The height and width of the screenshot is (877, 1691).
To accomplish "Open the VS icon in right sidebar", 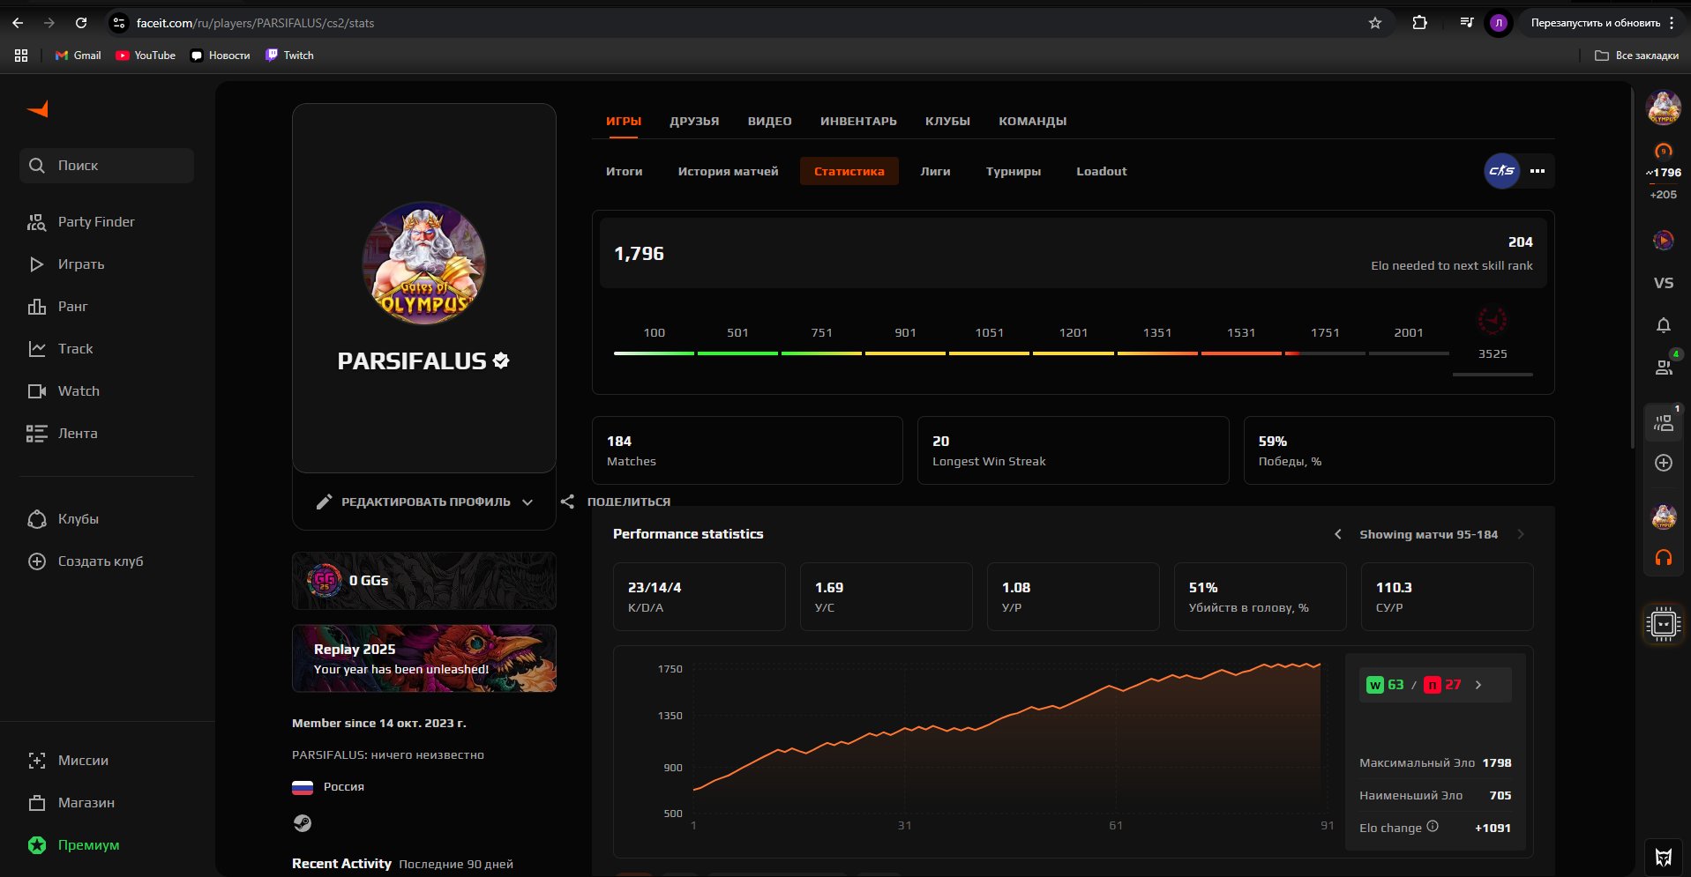I will pos(1663,283).
